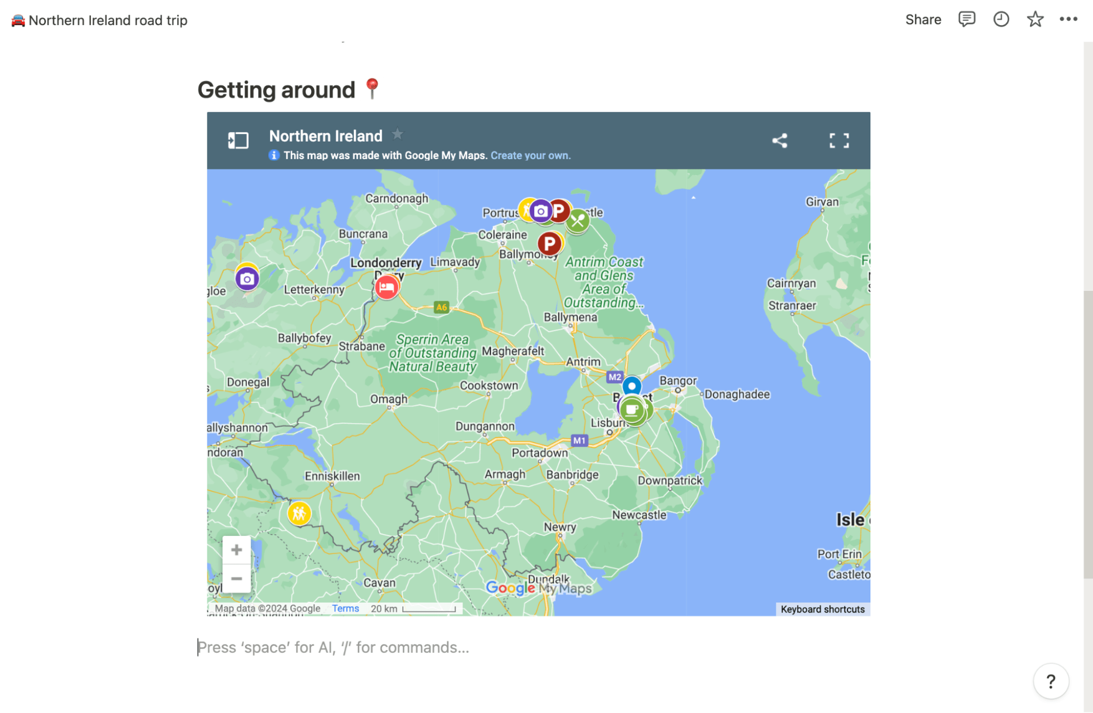Open the map Terms link
The image size is (1093, 713).
coord(345,609)
